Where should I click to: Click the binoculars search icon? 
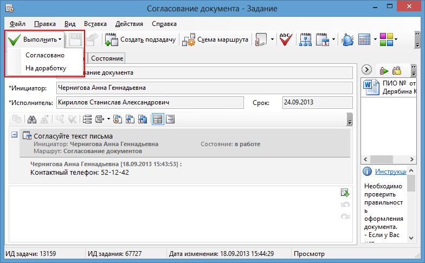tap(33, 119)
